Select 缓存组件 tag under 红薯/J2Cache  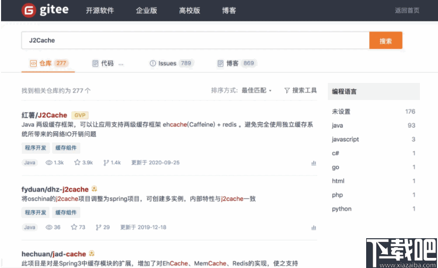66,148
